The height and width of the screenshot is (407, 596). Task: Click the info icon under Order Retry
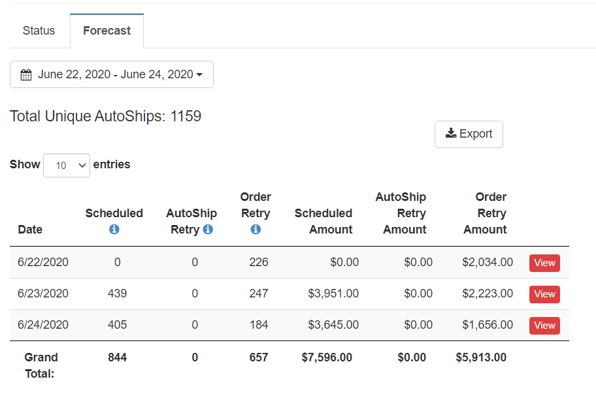[256, 230]
